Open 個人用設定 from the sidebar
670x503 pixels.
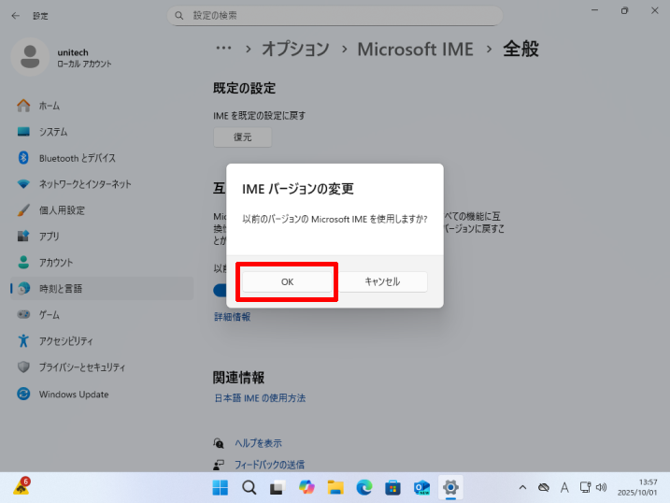coord(62,210)
